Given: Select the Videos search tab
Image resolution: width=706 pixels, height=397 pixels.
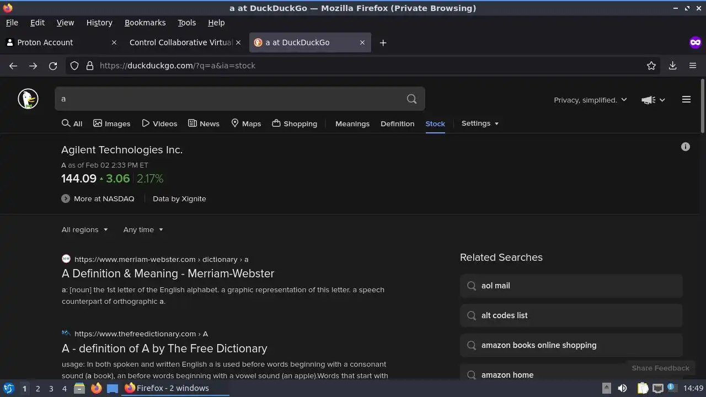Looking at the screenshot, I should [159, 124].
